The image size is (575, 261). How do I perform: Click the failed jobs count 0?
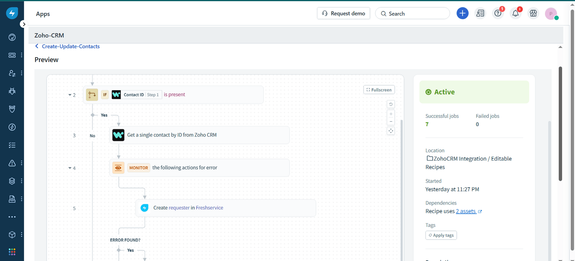[477, 124]
